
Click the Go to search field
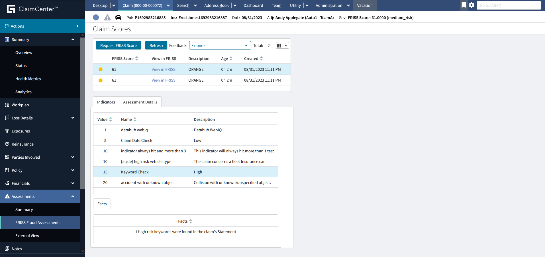point(509,5)
